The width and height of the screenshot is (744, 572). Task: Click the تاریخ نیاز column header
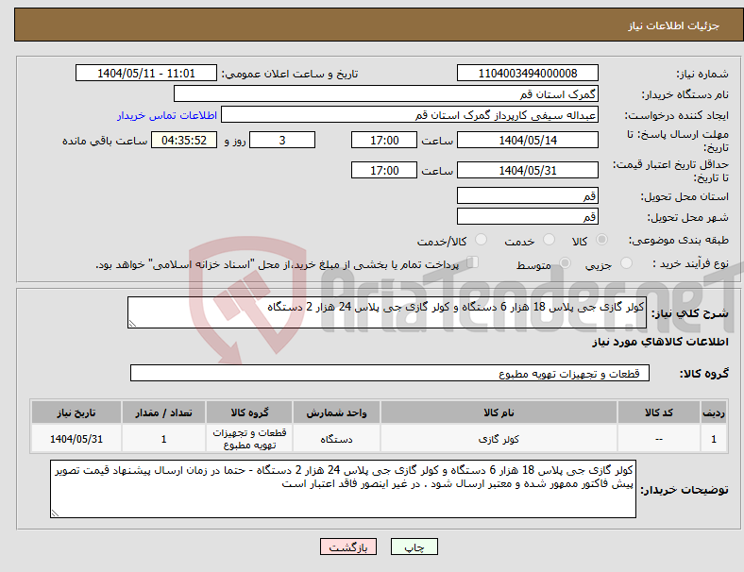(x=76, y=412)
